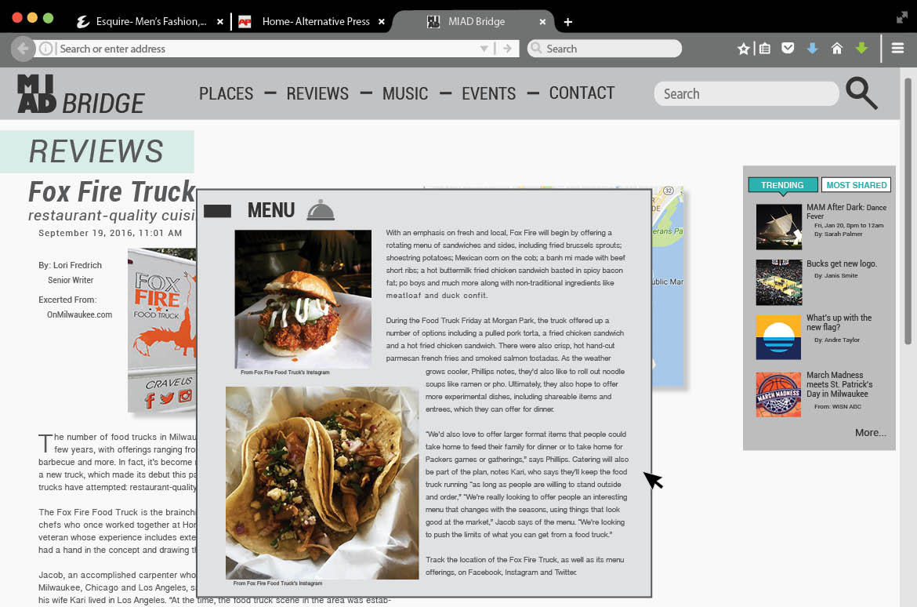The width and height of the screenshot is (917, 607).
Task: Click the tacos photo in menu popup
Action: (322, 483)
